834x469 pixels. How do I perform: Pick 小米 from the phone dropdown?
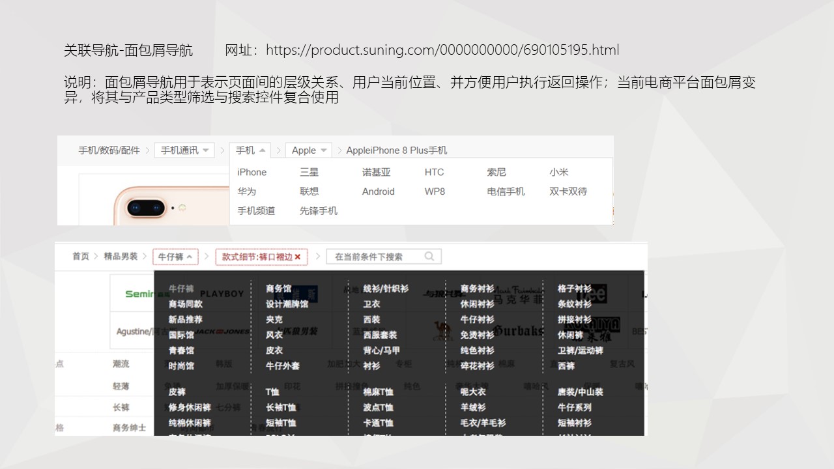click(558, 172)
